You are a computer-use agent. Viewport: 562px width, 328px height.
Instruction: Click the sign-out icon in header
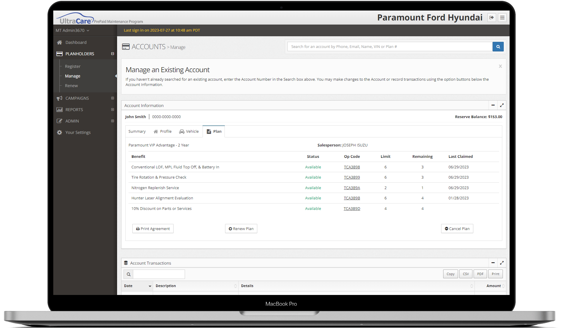[491, 18]
